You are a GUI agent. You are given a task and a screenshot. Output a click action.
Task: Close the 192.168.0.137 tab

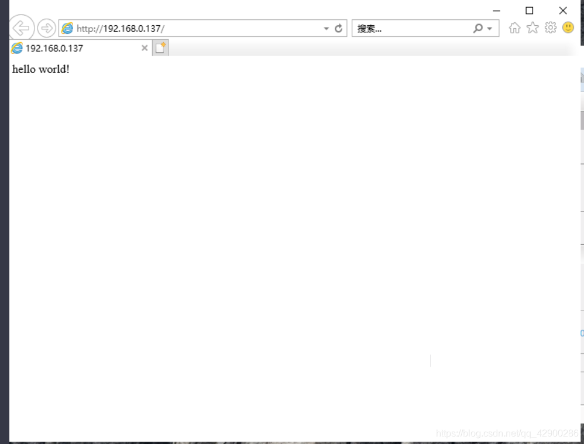[x=145, y=48]
